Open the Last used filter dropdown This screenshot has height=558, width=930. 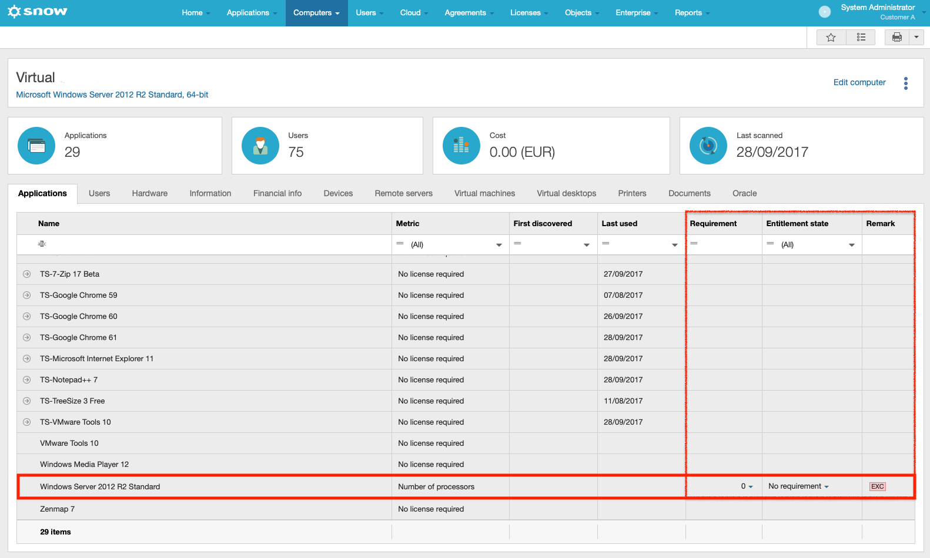click(x=674, y=245)
